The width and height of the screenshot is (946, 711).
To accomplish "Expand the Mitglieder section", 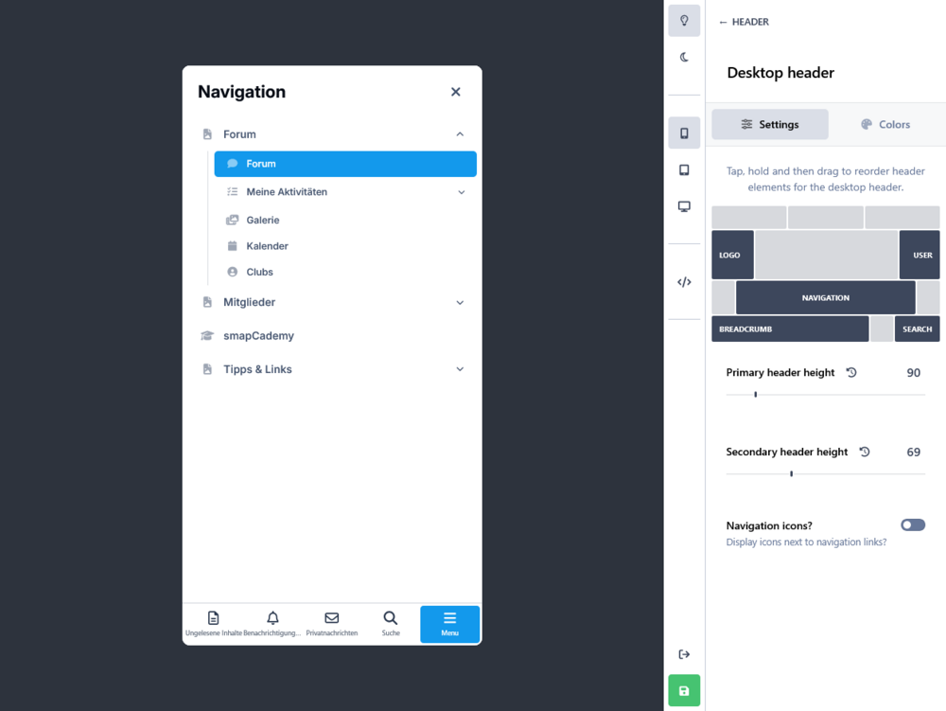I will point(460,302).
